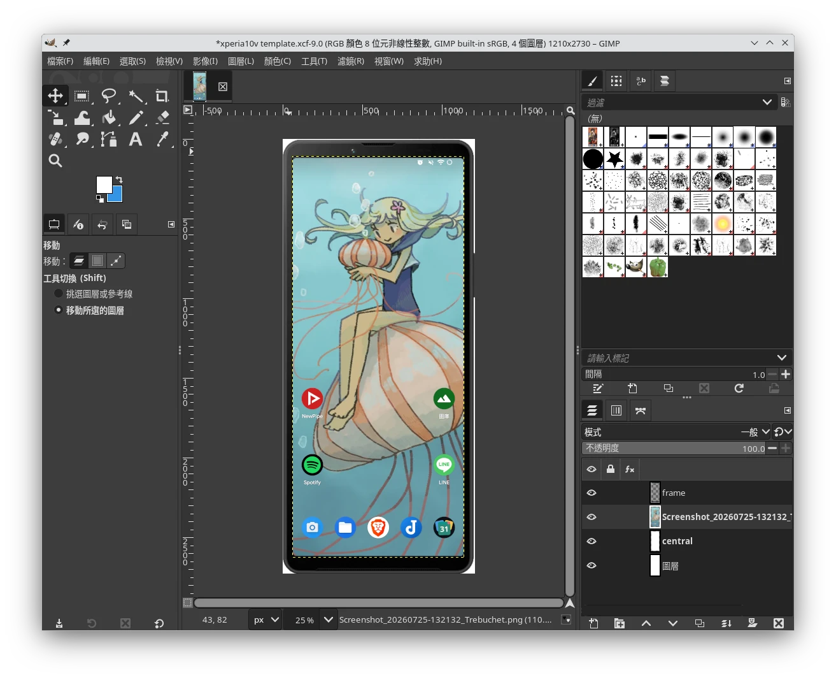
Task: Swap foreground and background colors
Action: point(119,180)
